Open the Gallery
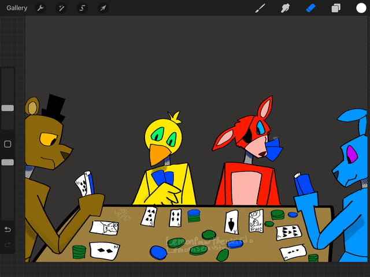This screenshot has height=277, width=370. 17,8
